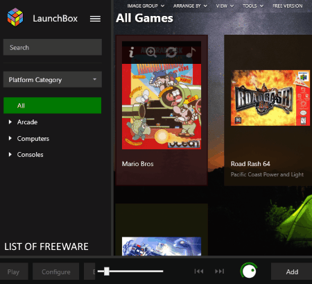Open the Arrange By menu
Image resolution: width=312 pixels, height=284 pixels.
(190, 6)
